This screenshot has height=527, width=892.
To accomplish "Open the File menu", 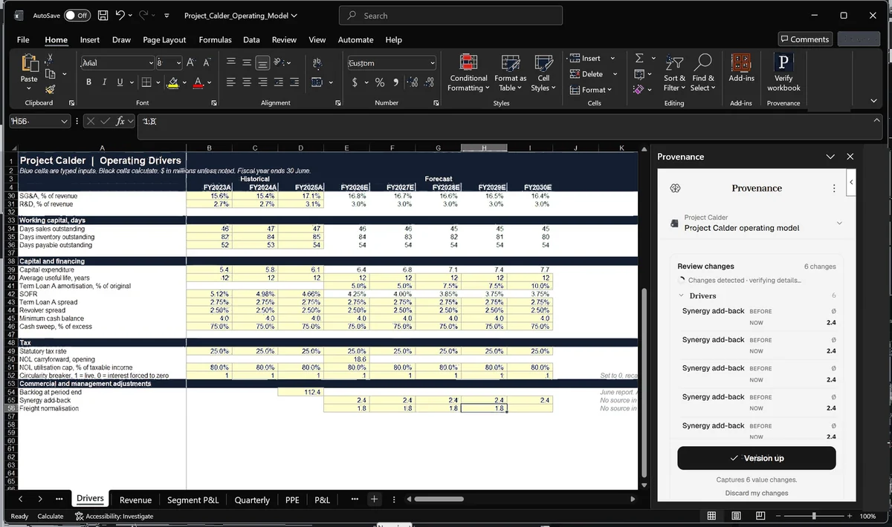I will pyautogui.click(x=23, y=39).
